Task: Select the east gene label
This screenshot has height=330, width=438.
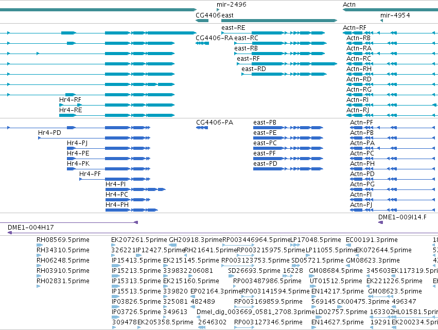Action: (x=227, y=15)
